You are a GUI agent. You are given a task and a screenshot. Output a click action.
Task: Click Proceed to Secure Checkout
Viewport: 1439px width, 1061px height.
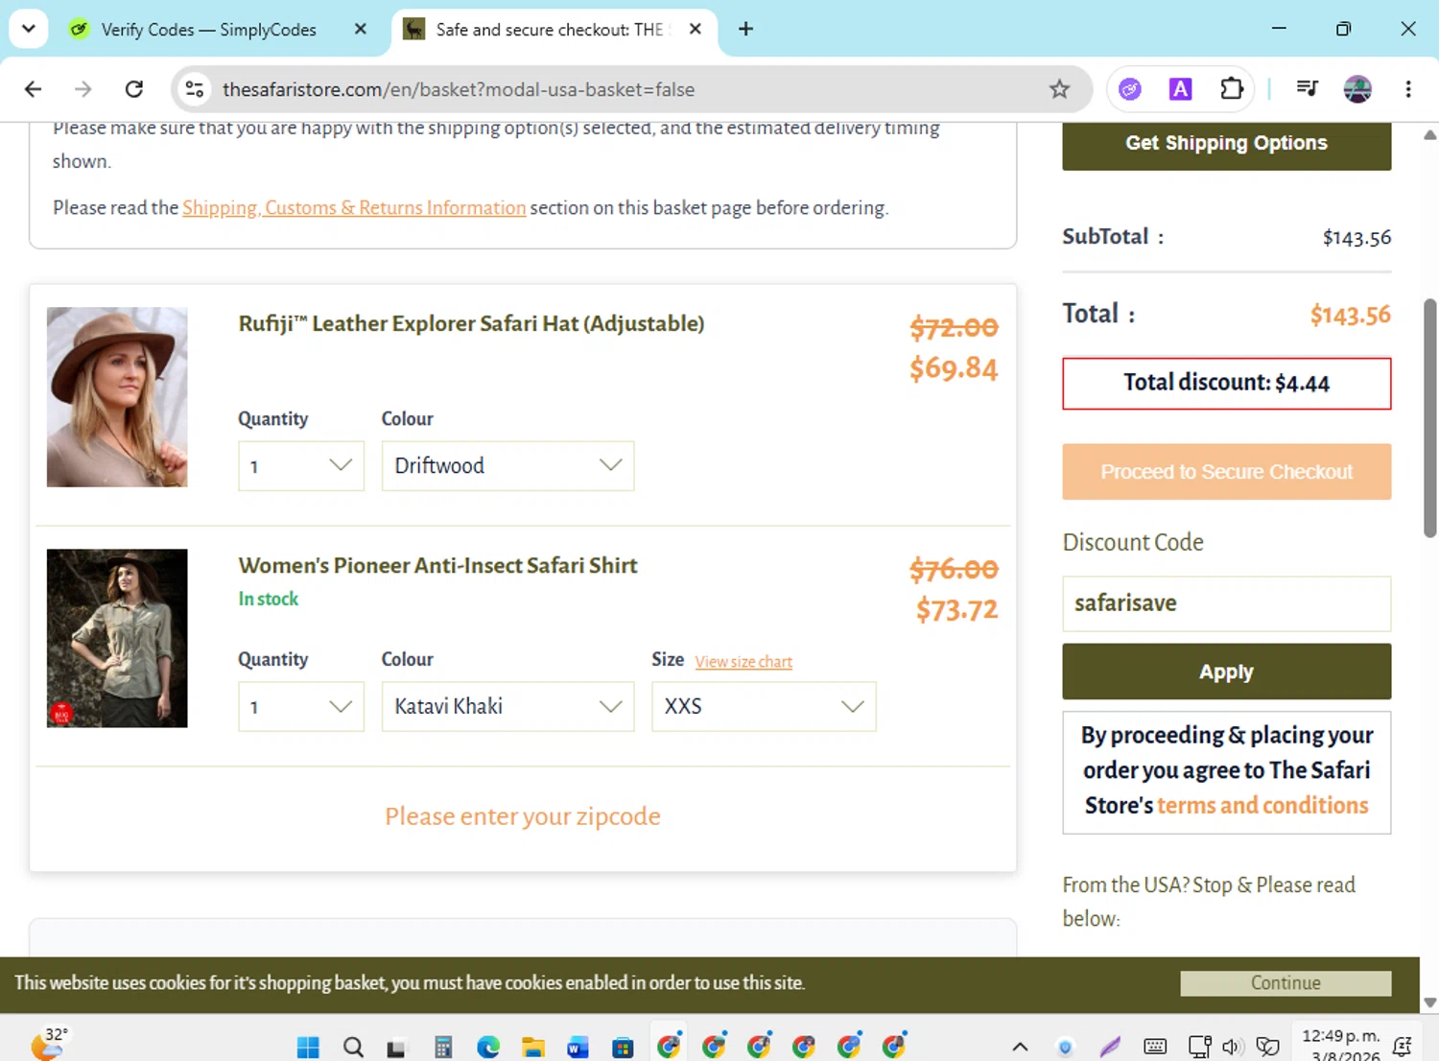1226,472
